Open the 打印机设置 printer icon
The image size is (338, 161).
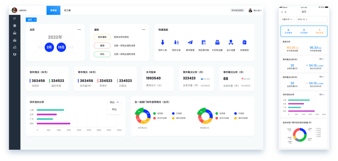click(217, 42)
